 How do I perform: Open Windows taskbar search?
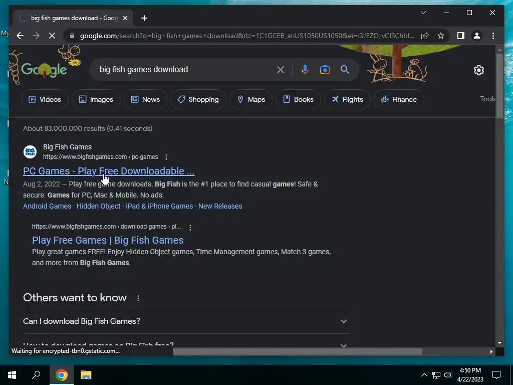coord(36,375)
